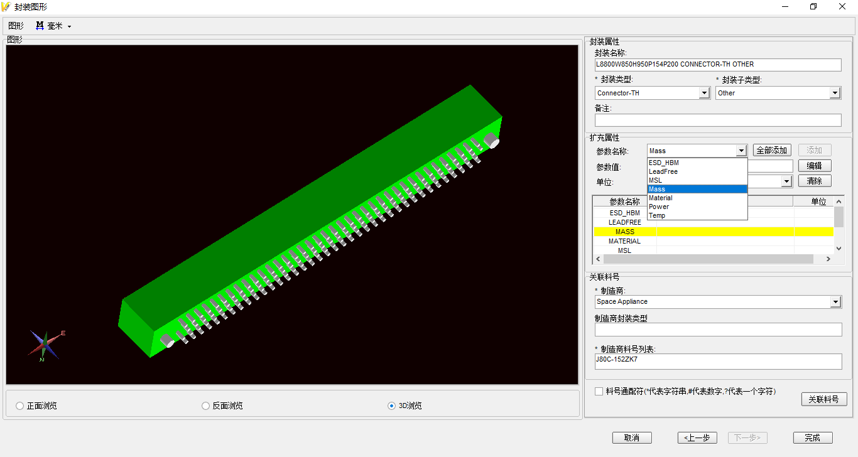Choose LeadFree from the parameter list

click(663, 171)
